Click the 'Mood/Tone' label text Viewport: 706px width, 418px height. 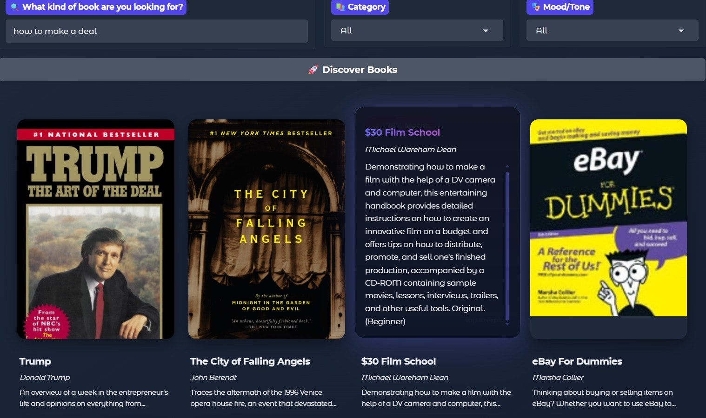[x=566, y=7]
